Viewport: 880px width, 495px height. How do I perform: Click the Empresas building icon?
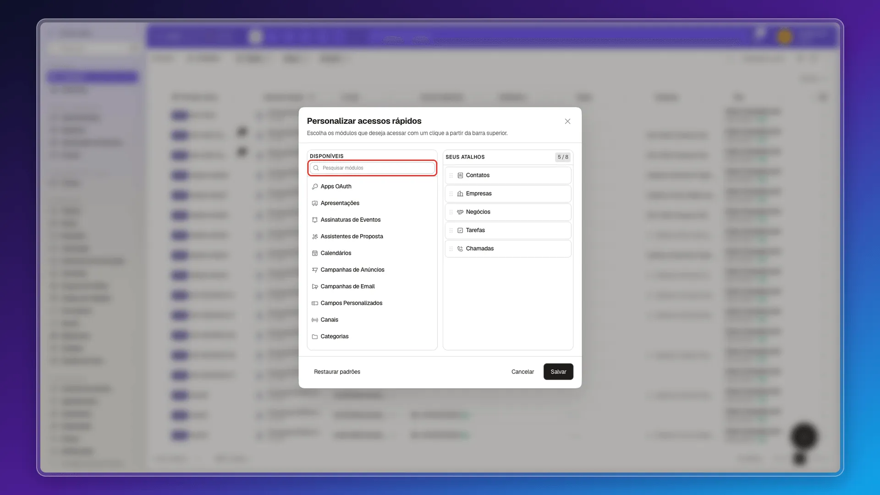point(460,193)
